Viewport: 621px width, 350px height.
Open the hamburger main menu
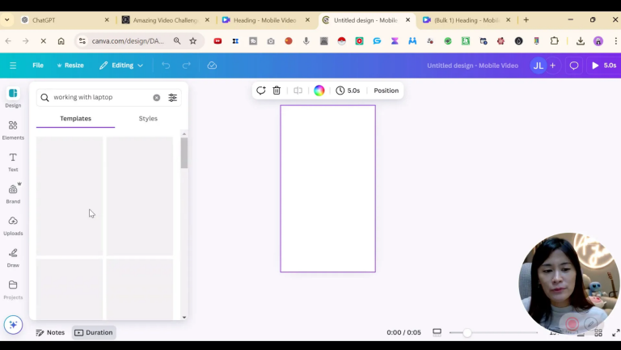13,65
